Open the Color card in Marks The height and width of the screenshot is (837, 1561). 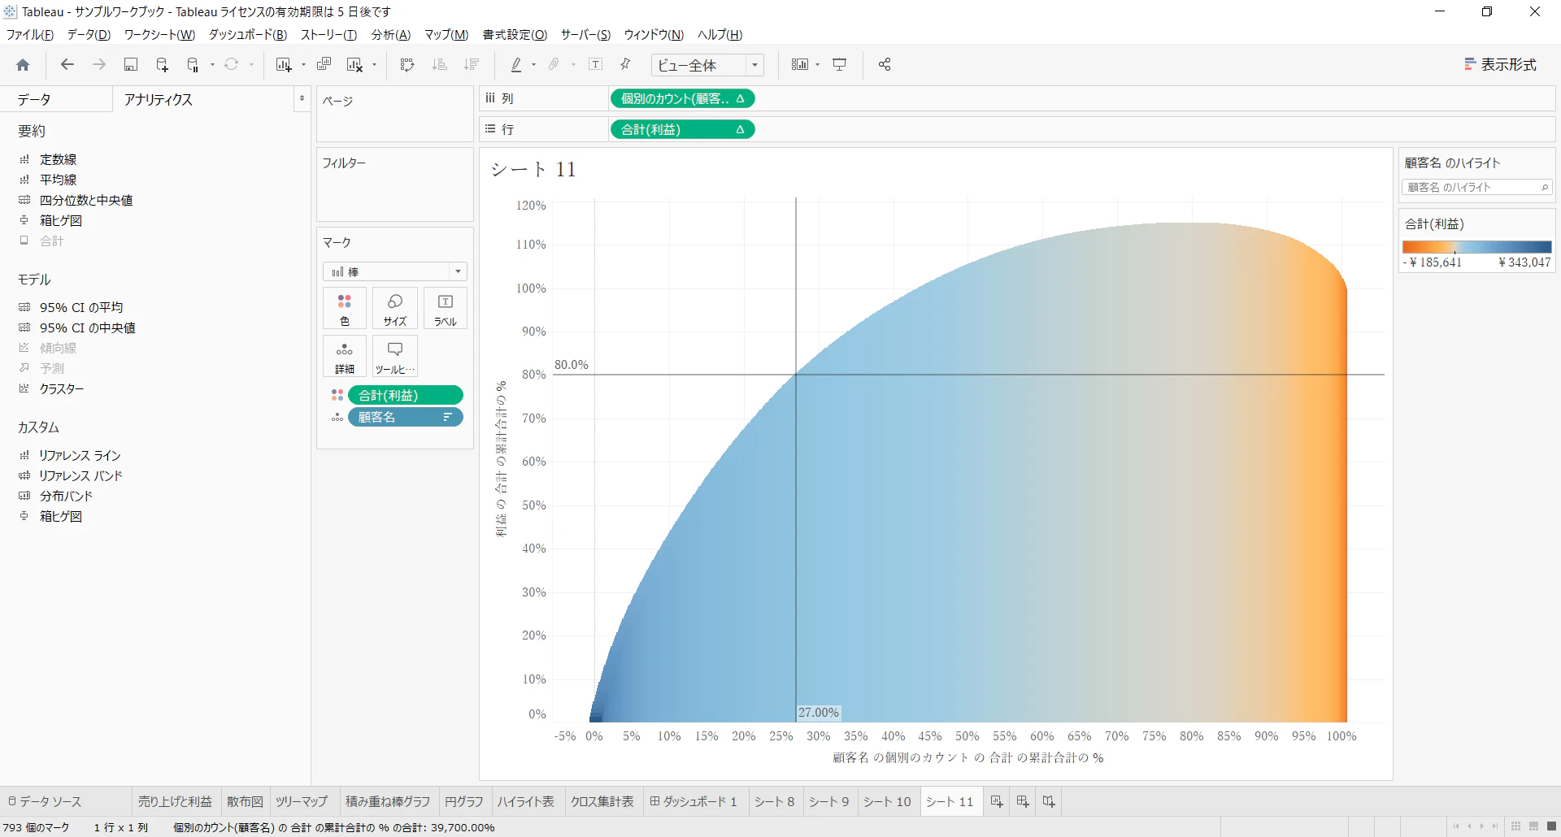tap(345, 308)
